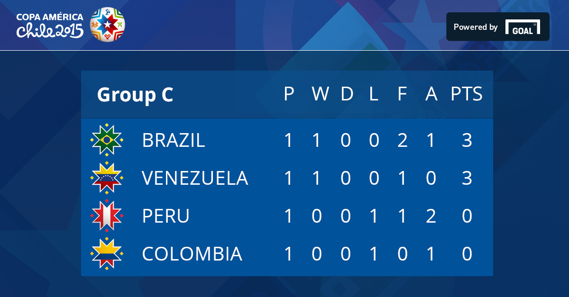Select the COLOMBIA team name
This screenshot has height=297, width=569.
(x=192, y=254)
